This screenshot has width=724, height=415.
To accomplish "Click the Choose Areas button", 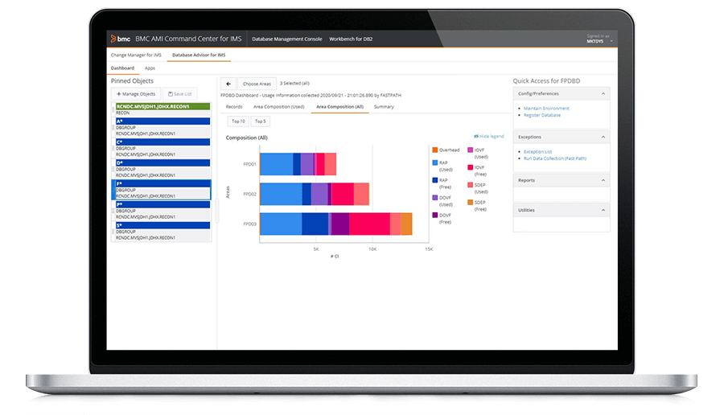I will click(x=257, y=83).
